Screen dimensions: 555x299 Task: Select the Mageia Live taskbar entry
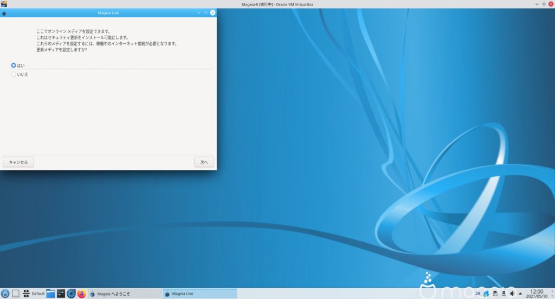pyautogui.click(x=199, y=294)
